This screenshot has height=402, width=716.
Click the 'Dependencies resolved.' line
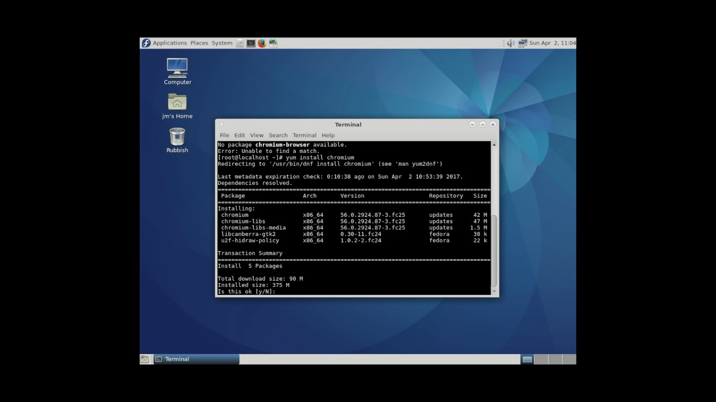(255, 183)
